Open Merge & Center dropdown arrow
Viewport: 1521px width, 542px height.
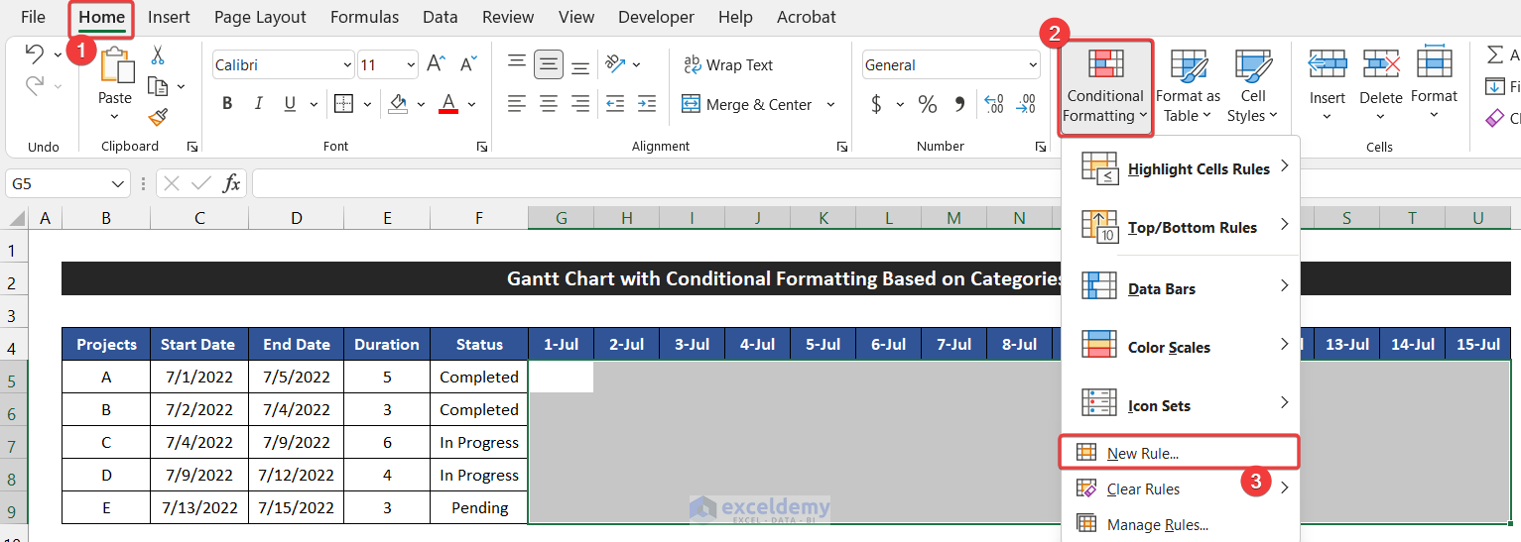coord(830,104)
